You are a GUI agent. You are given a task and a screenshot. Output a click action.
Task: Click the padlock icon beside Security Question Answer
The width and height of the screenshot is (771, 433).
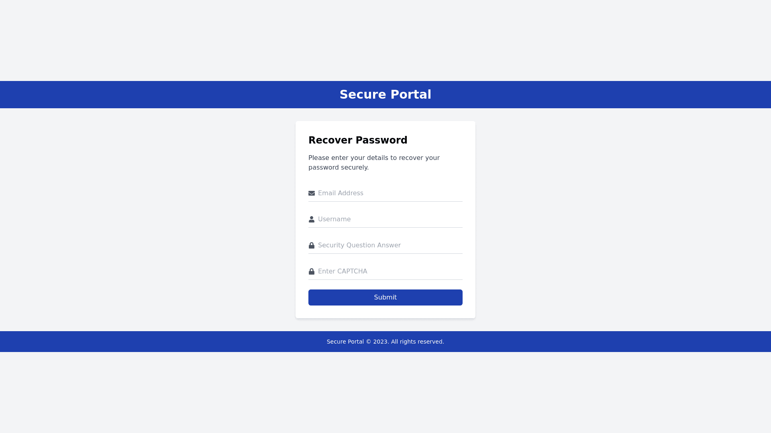tap(312, 245)
